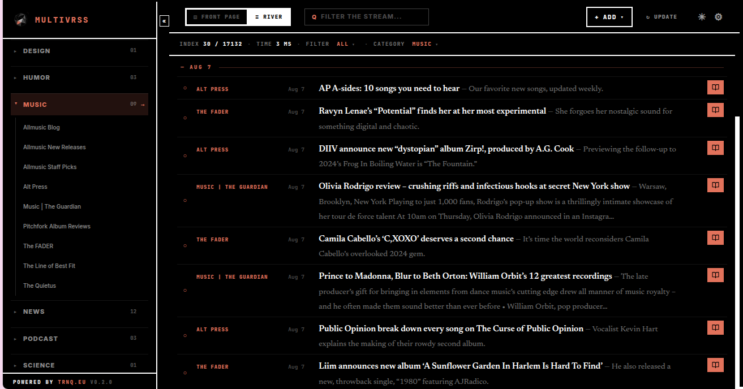
Task: Click the MULTIVRSS logo icon
Action: [x=20, y=20]
